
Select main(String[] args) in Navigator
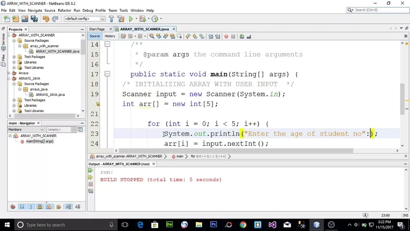(x=39, y=141)
